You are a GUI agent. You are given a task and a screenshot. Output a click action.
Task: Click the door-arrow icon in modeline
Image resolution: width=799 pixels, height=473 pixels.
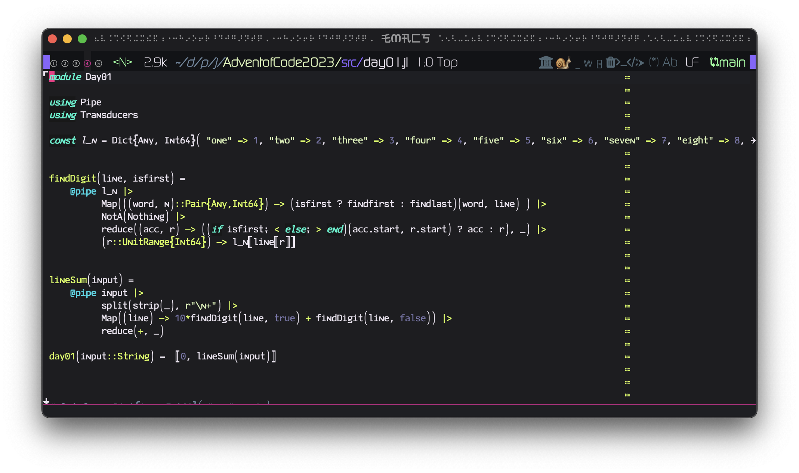(x=599, y=64)
